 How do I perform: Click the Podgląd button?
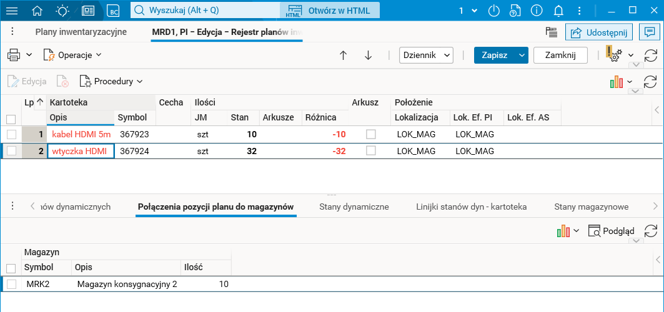(612, 231)
